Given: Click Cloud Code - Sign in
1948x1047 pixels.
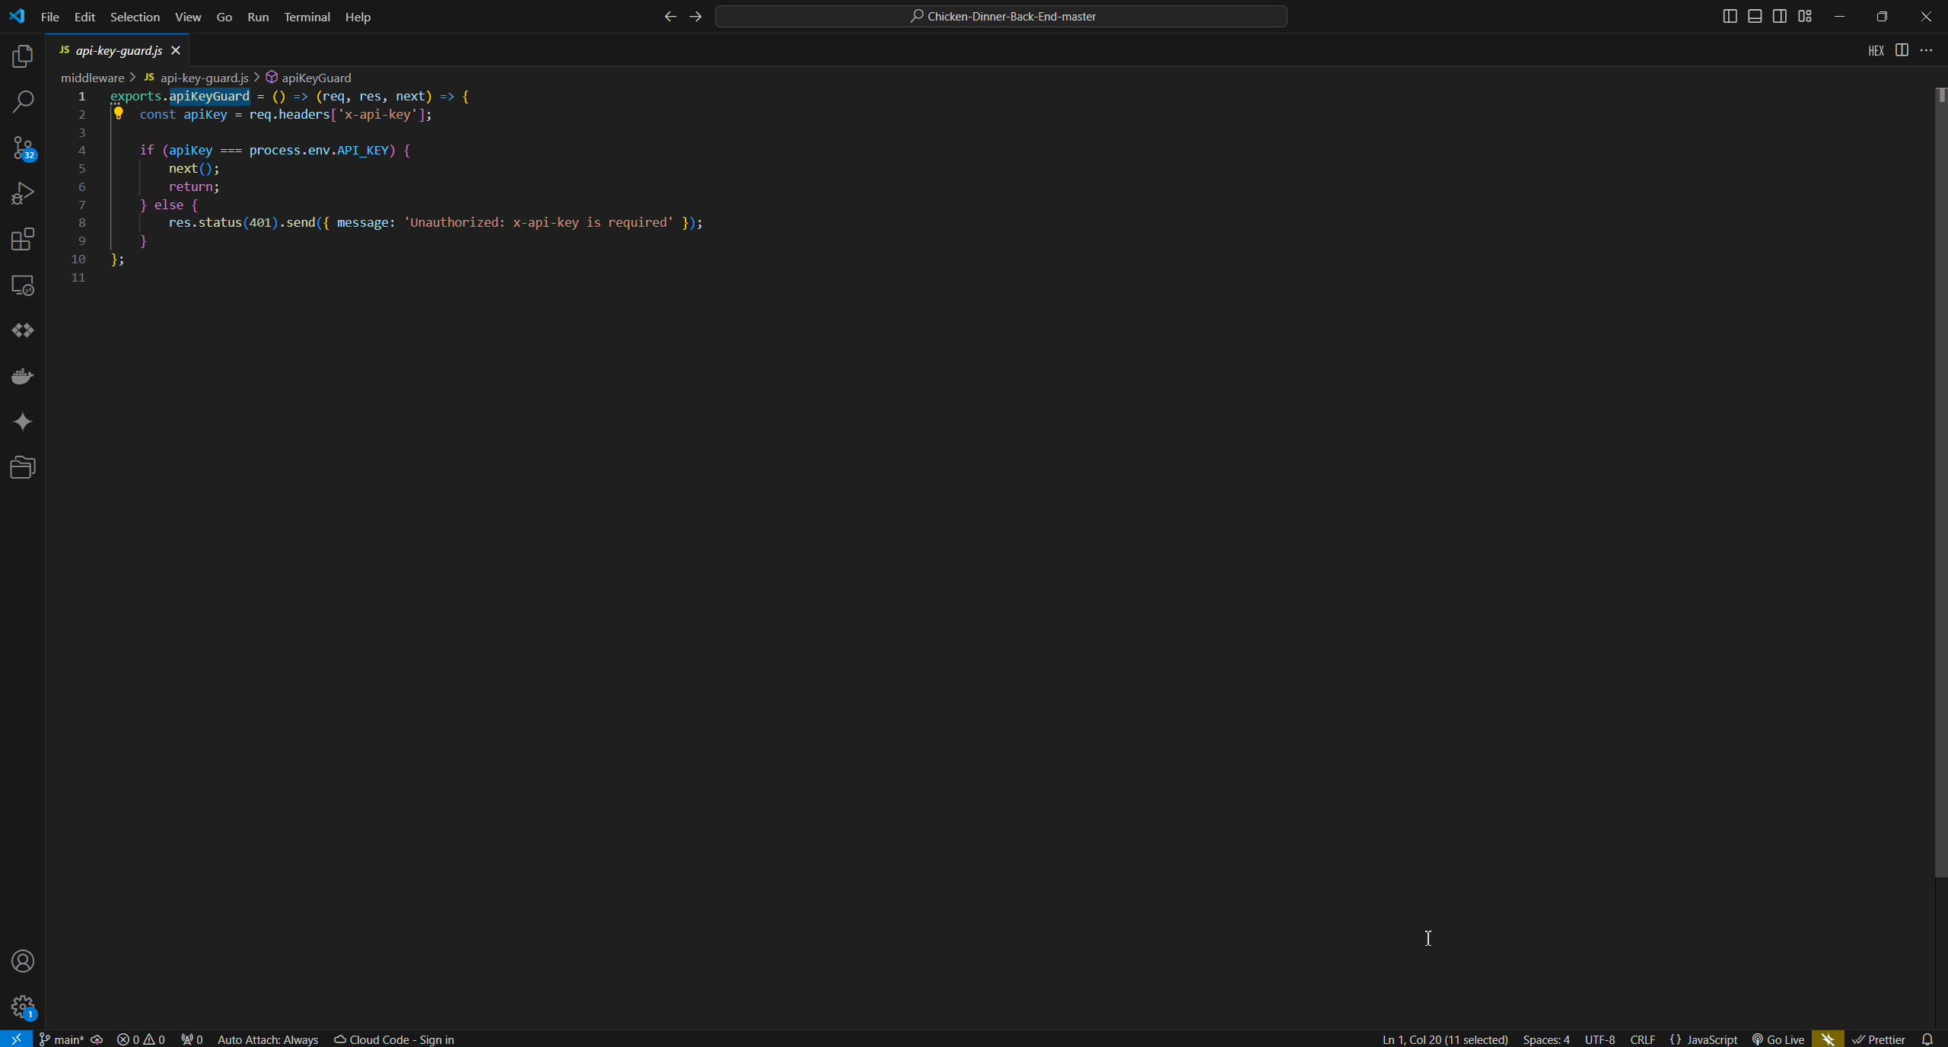Looking at the screenshot, I should point(394,1039).
